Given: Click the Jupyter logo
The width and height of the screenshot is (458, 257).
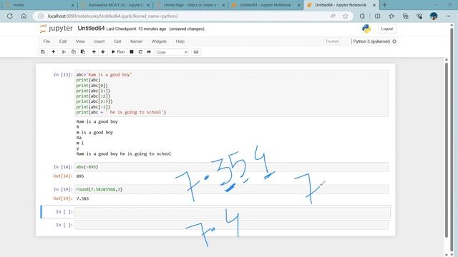Looking at the screenshot, I should click(56, 29).
